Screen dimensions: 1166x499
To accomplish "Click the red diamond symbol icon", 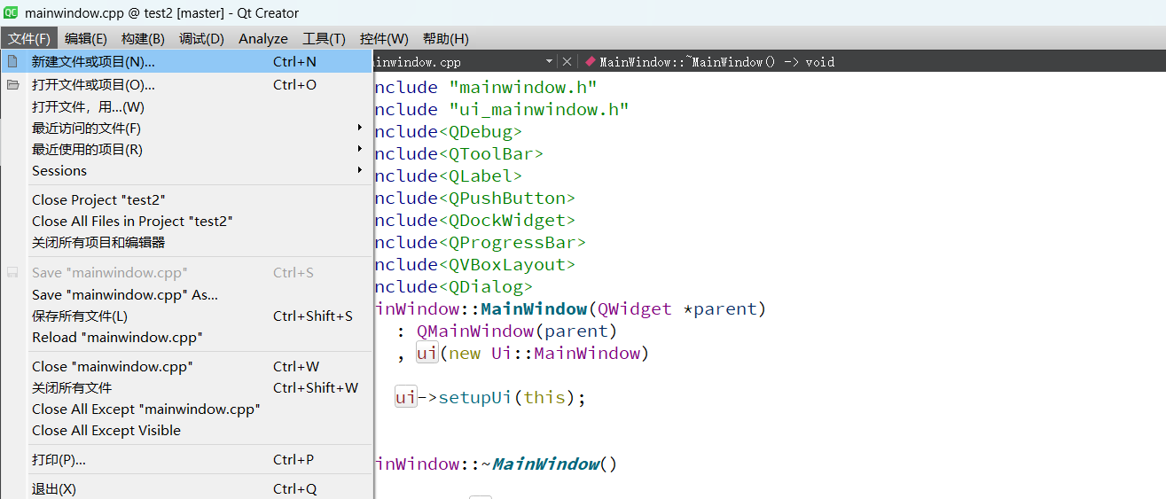I will tap(590, 61).
